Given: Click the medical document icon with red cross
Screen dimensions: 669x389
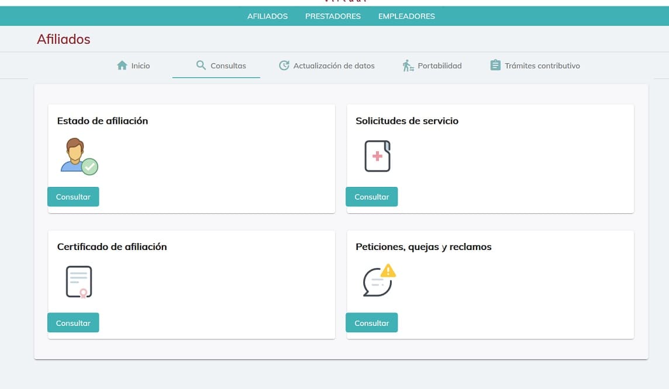Looking at the screenshot, I should pos(378,156).
